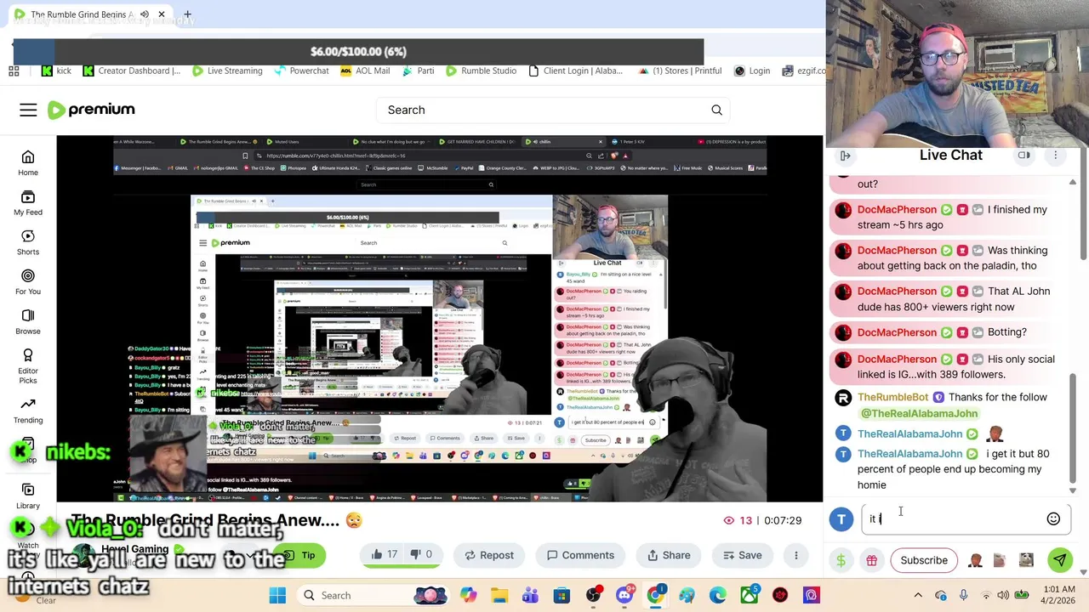Go to Rumble premium logo home
The image size is (1089, 612).
tap(91, 110)
